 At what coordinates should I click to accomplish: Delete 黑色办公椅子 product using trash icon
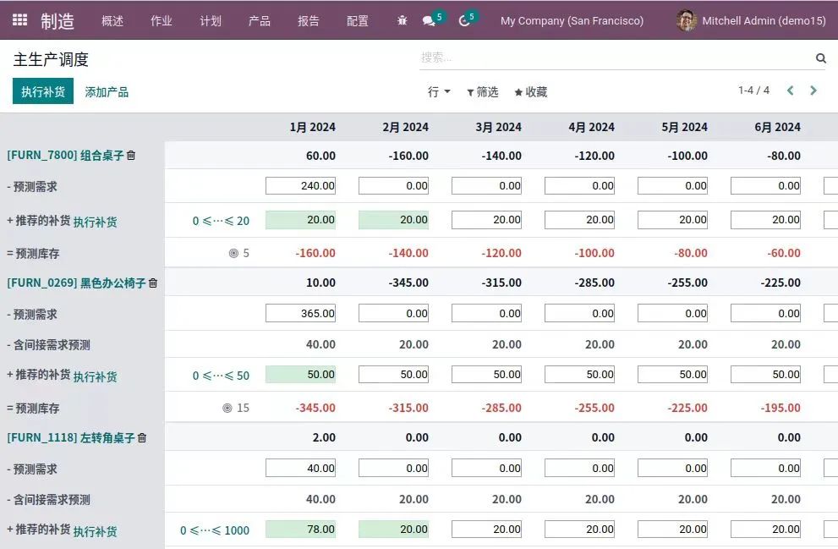[153, 283]
